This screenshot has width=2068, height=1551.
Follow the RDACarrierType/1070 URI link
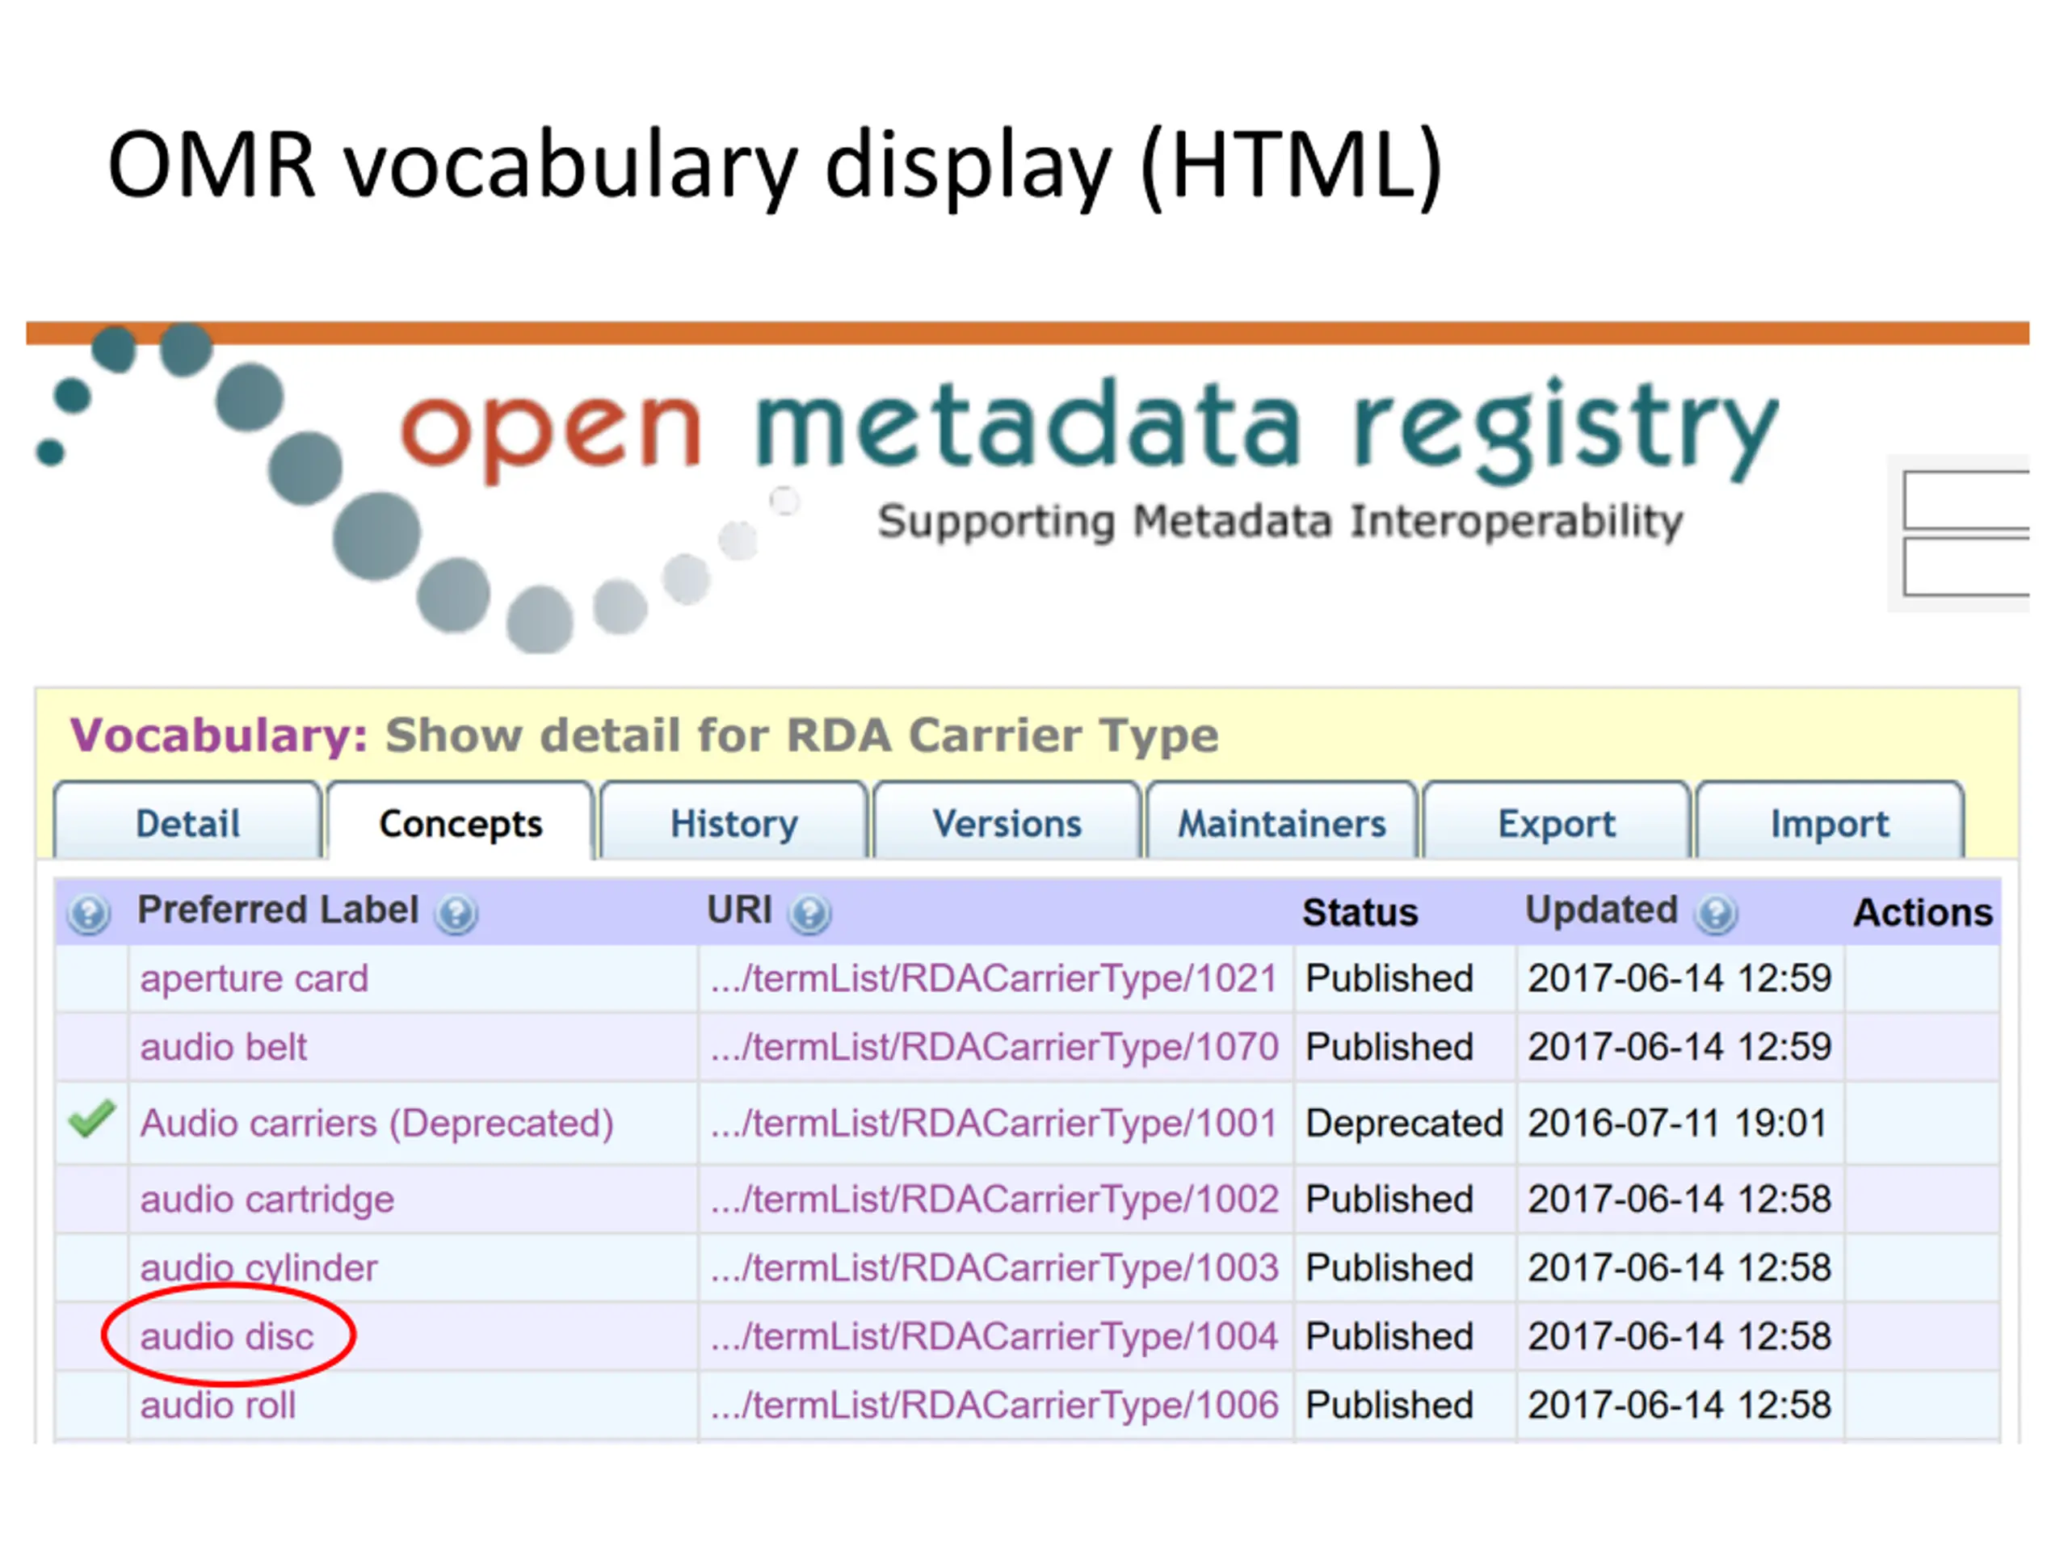coord(994,1046)
